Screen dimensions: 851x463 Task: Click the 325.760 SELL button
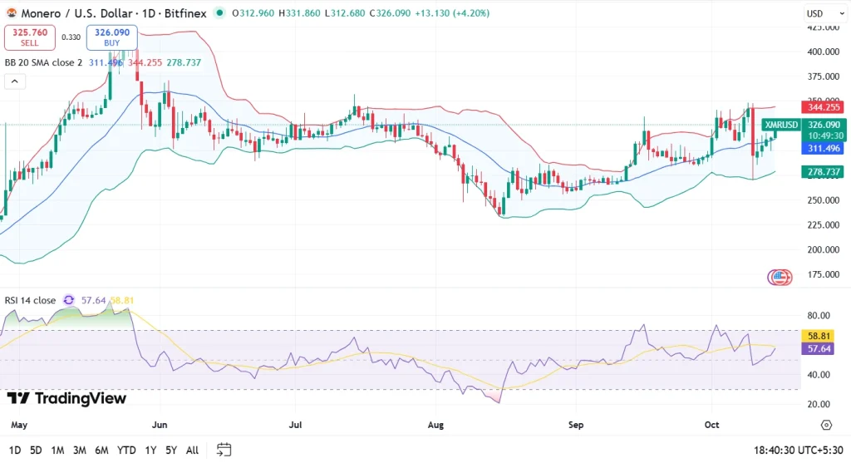[x=30, y=37]
